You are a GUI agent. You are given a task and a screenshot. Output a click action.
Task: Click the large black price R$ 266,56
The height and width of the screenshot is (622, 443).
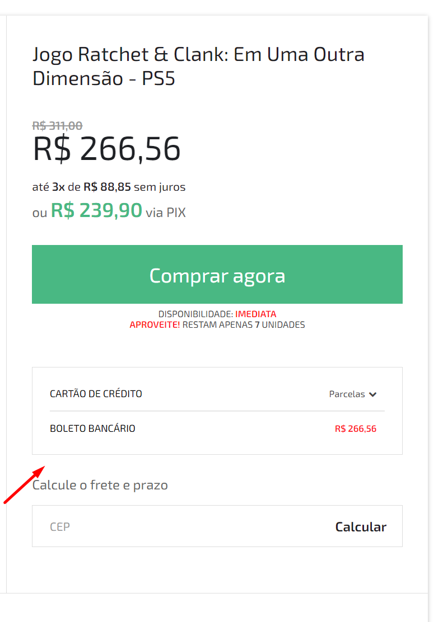point(106,149)
